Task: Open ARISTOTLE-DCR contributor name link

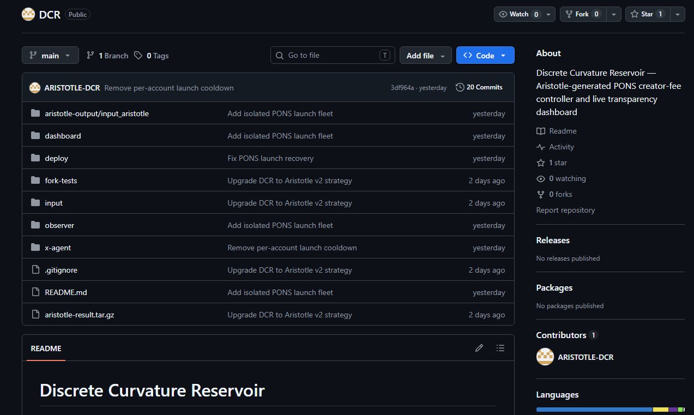Action: (x=586, y=357)
